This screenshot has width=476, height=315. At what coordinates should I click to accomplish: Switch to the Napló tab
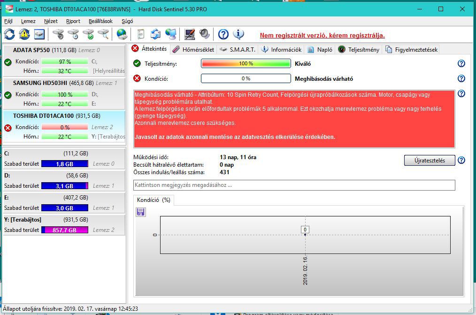[x=320, y=49]
